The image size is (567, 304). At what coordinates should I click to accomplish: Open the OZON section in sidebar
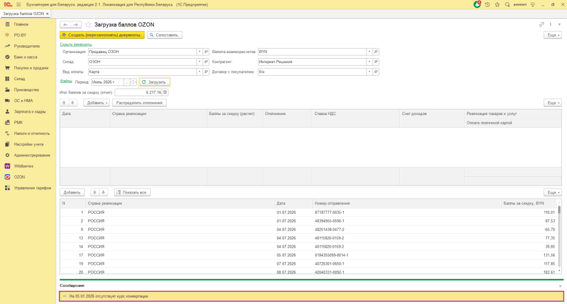(19, 177)
